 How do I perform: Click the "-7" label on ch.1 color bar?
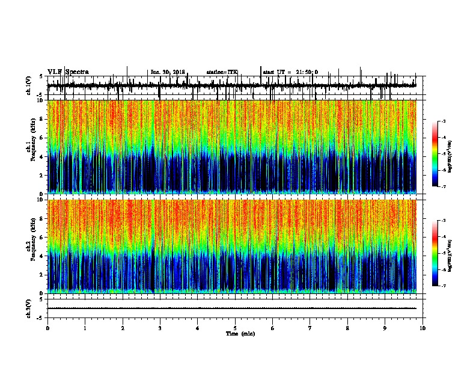444,186
